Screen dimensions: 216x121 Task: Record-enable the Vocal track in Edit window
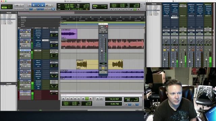(21, 63)
